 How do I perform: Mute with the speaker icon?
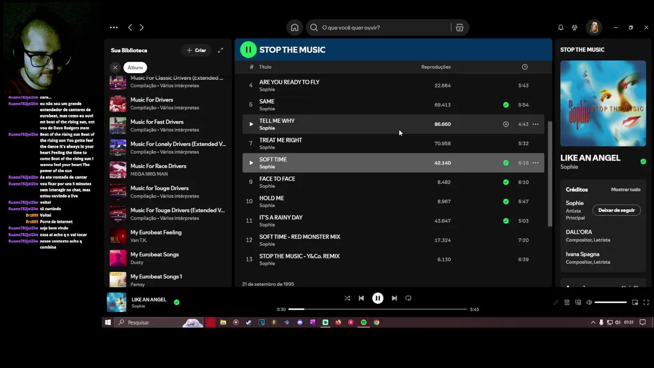pos(589,303)
